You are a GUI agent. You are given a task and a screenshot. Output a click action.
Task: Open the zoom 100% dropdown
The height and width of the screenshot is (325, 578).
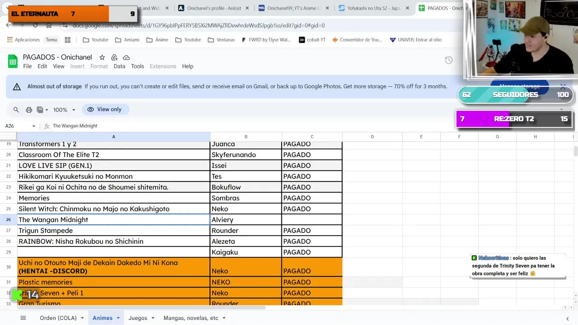(64, 110)
